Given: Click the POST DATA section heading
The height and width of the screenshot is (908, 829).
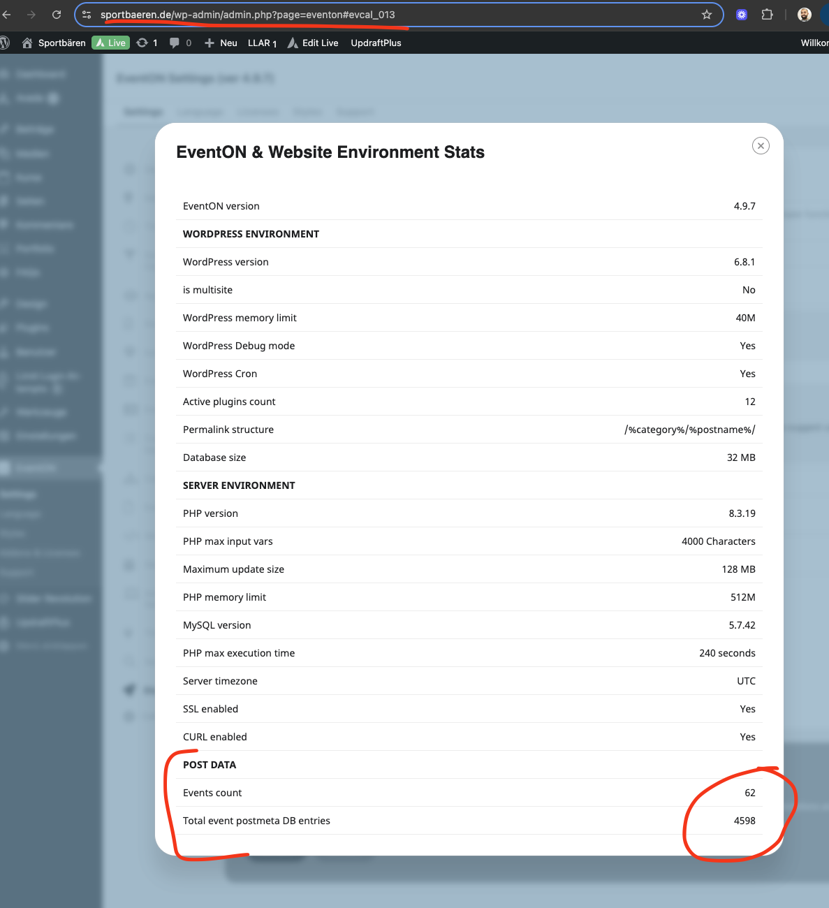Looking at the screenshot, I should pos(210,765).
